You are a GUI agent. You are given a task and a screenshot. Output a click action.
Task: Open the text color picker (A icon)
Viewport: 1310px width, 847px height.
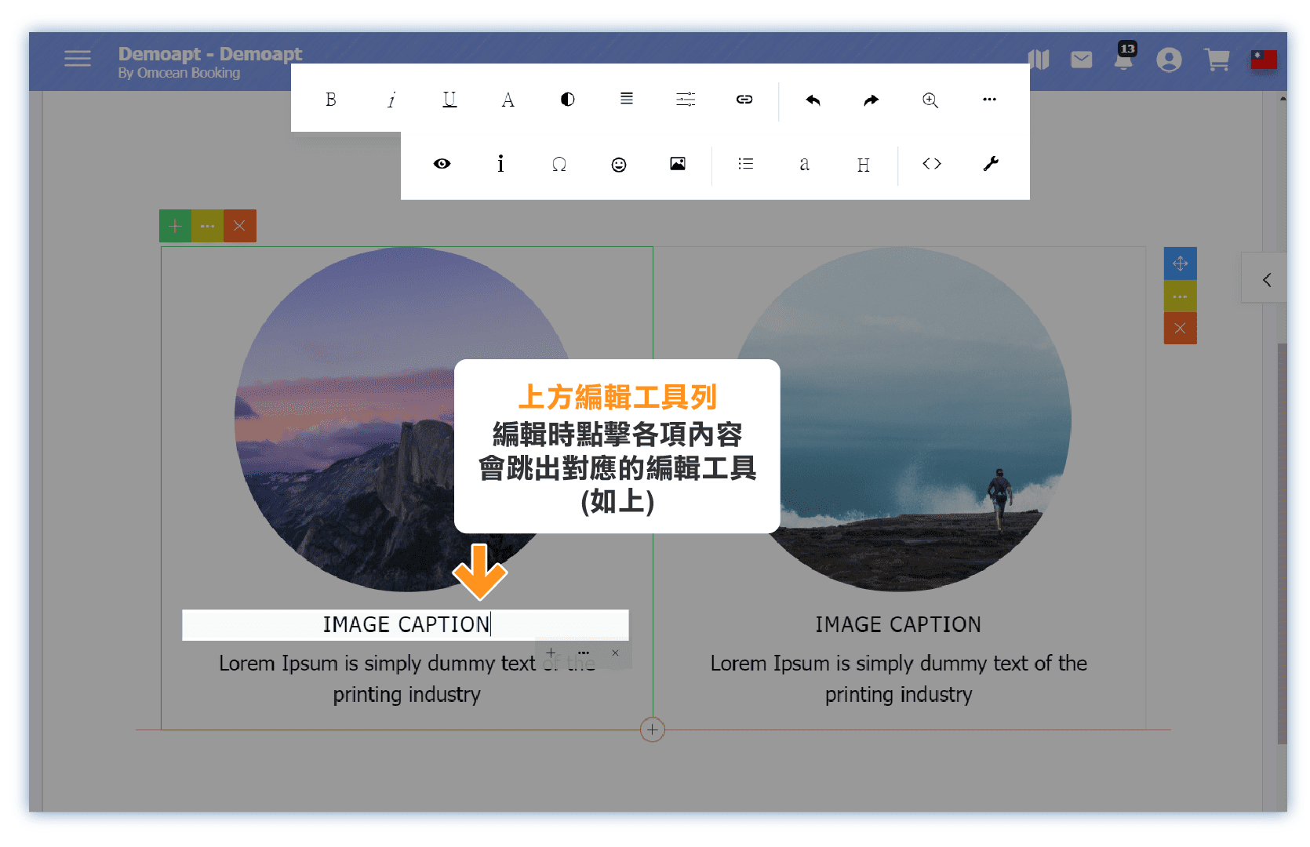[x=508, y=100]
